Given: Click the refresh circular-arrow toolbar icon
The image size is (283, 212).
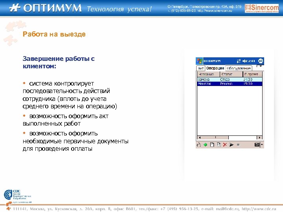Looking at the screenshot, I should [x=199, y=145].
